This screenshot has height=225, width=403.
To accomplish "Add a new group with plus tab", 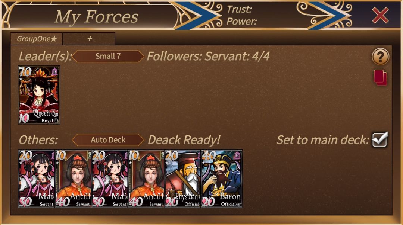I will tap(89, 39).
